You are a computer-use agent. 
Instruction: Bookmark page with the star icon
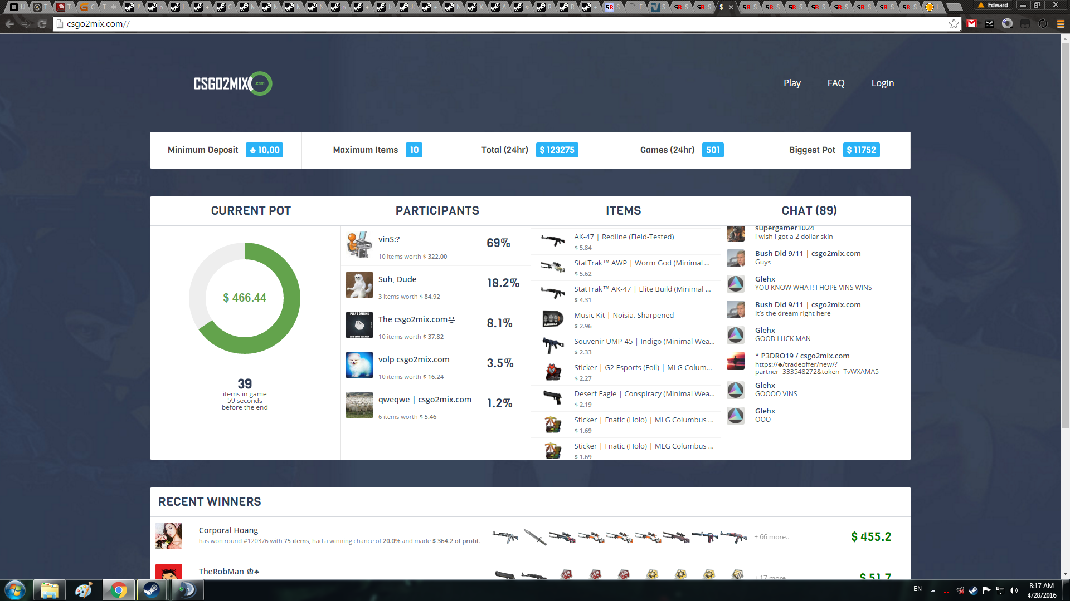(954, 24)
